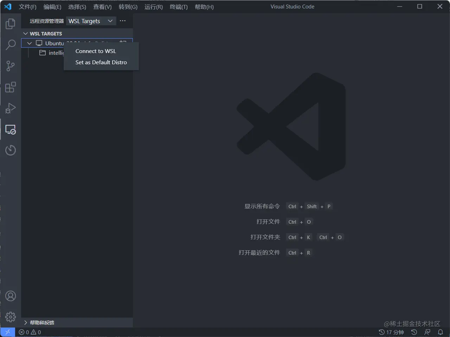Open the 终端(T) menu
450x337 pixels.
(x=179, y=7)
